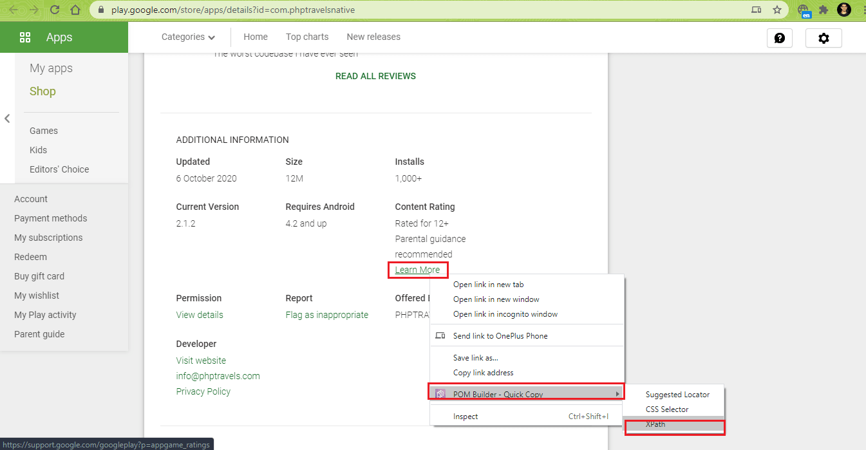Click the translate extension globe icon
This screenshot has width=866, height=450.
pyautogui.click(x=804, y=10)
